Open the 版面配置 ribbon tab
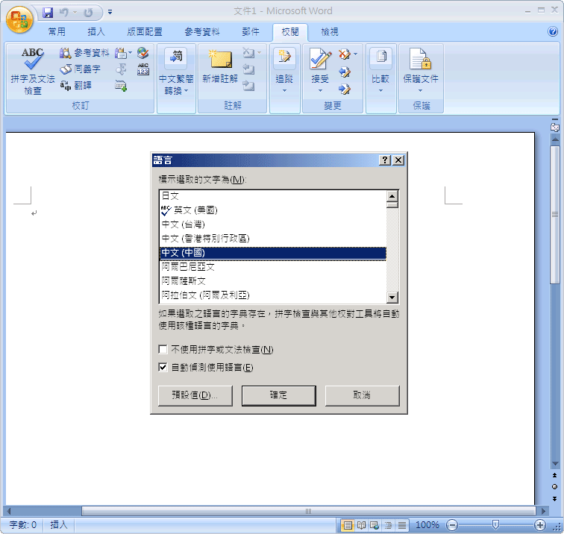Image resolution: width=564 pixels, height=534 pixels. [x=145, y=32]
